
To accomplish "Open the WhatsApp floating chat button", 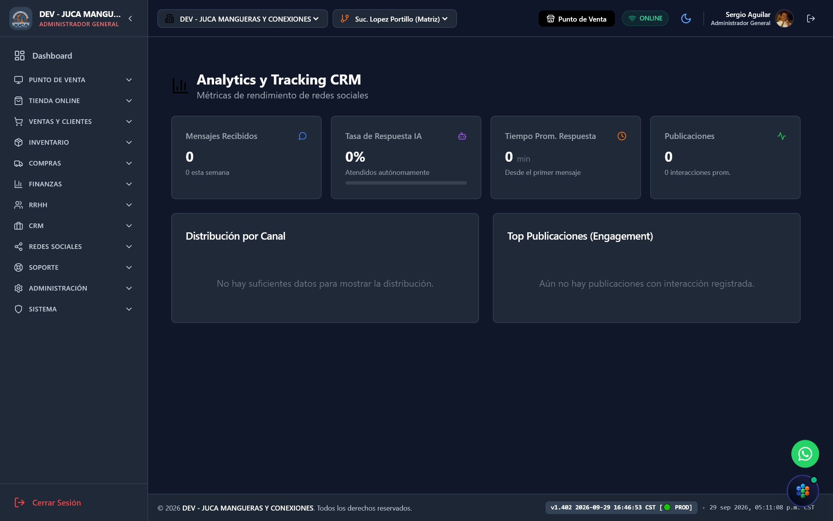I will pyautogui.click(x=805, y=454).
